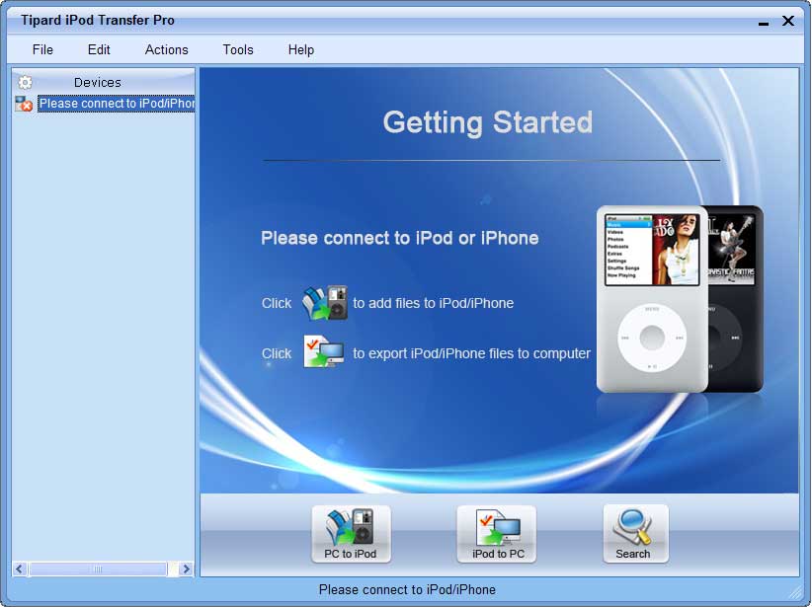The height and width of the screenshot is (607, 812).
Task: Open the Edit menu
Action: click(x=99, y=49)
